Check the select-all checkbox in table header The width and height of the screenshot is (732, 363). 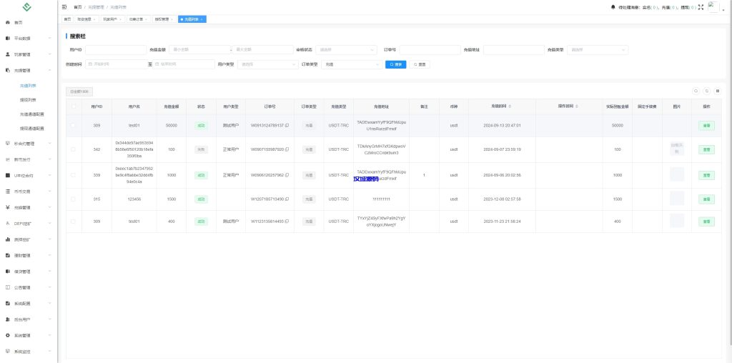pyautogui.click(x=73, y=106)
